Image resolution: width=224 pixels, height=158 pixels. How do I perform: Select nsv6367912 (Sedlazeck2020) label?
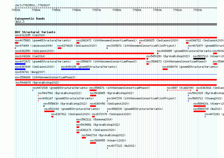click(x=71, y=114)
